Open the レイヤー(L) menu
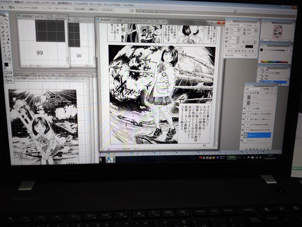 point(48,3)
